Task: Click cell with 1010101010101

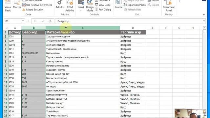Action: (33, 53)
